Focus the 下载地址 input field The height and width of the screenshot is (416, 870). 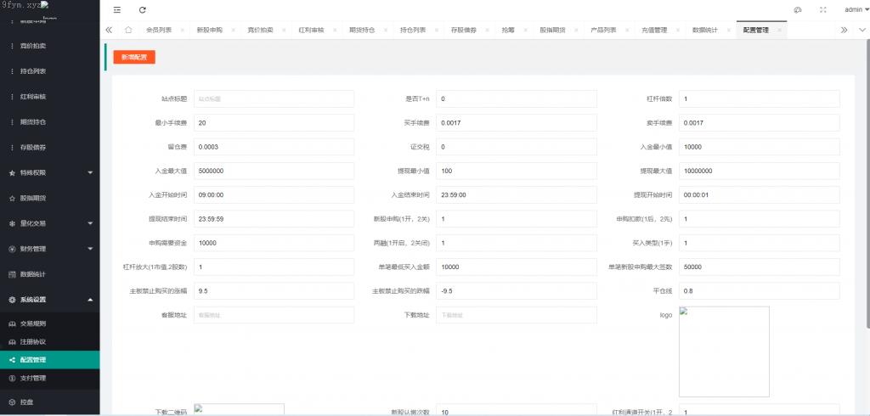pyautogui.click(x=517, y=315)
